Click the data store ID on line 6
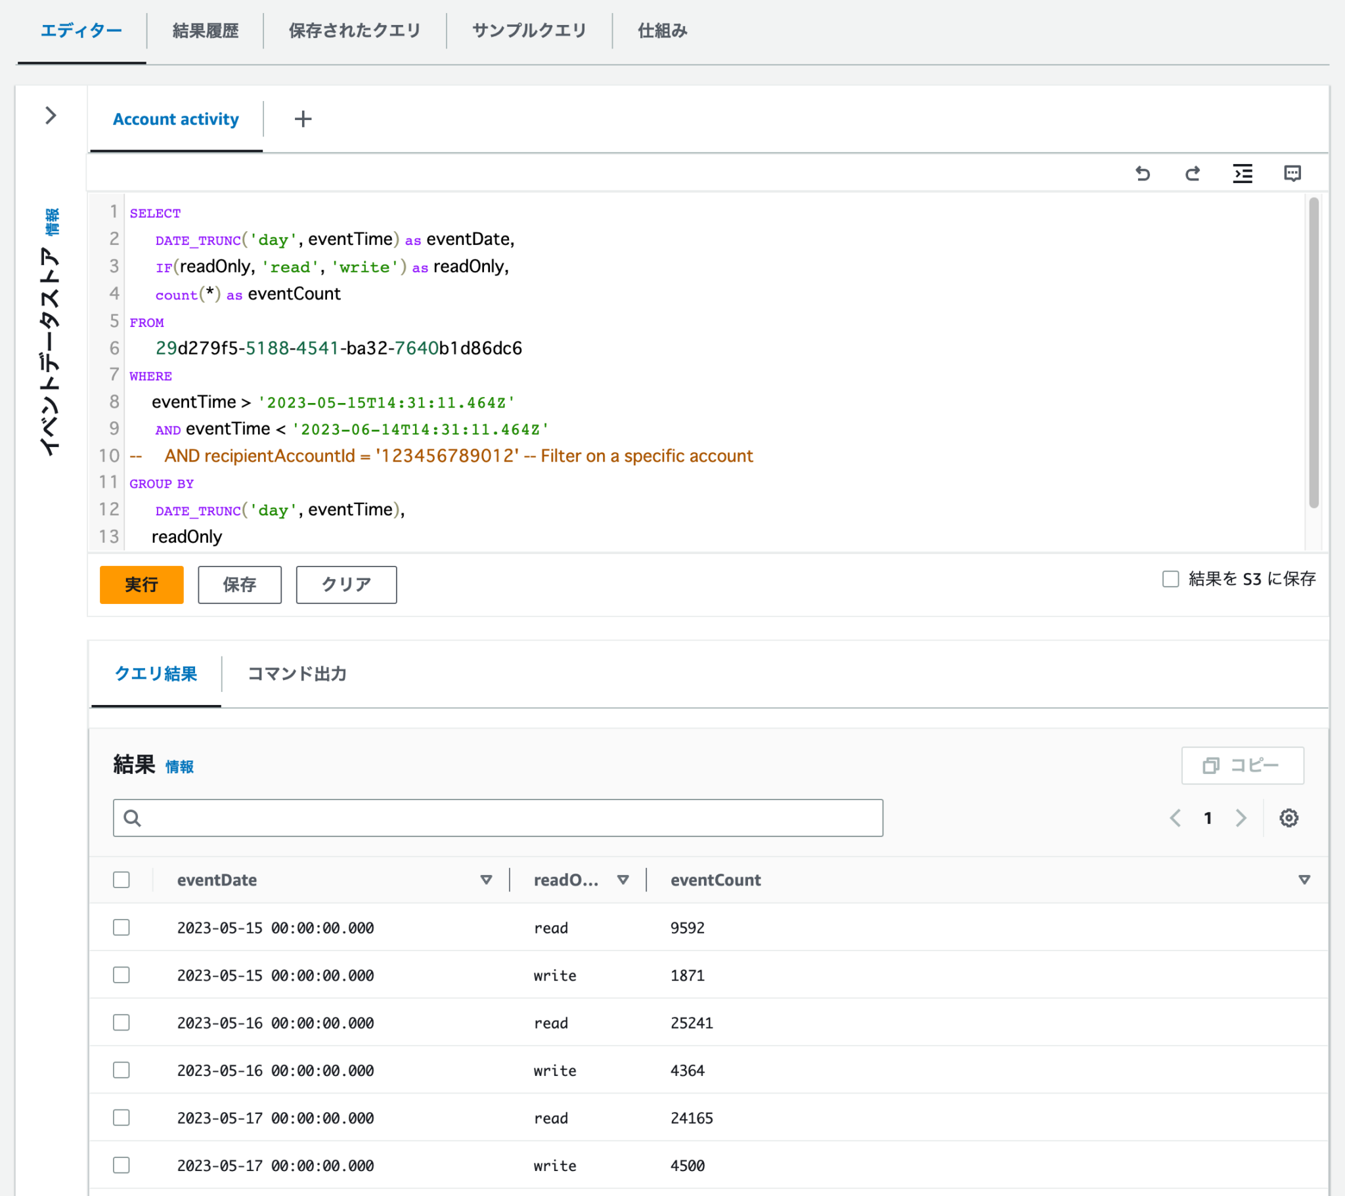This screenshot has height=1196, width=1345. (x=339, y=348)
